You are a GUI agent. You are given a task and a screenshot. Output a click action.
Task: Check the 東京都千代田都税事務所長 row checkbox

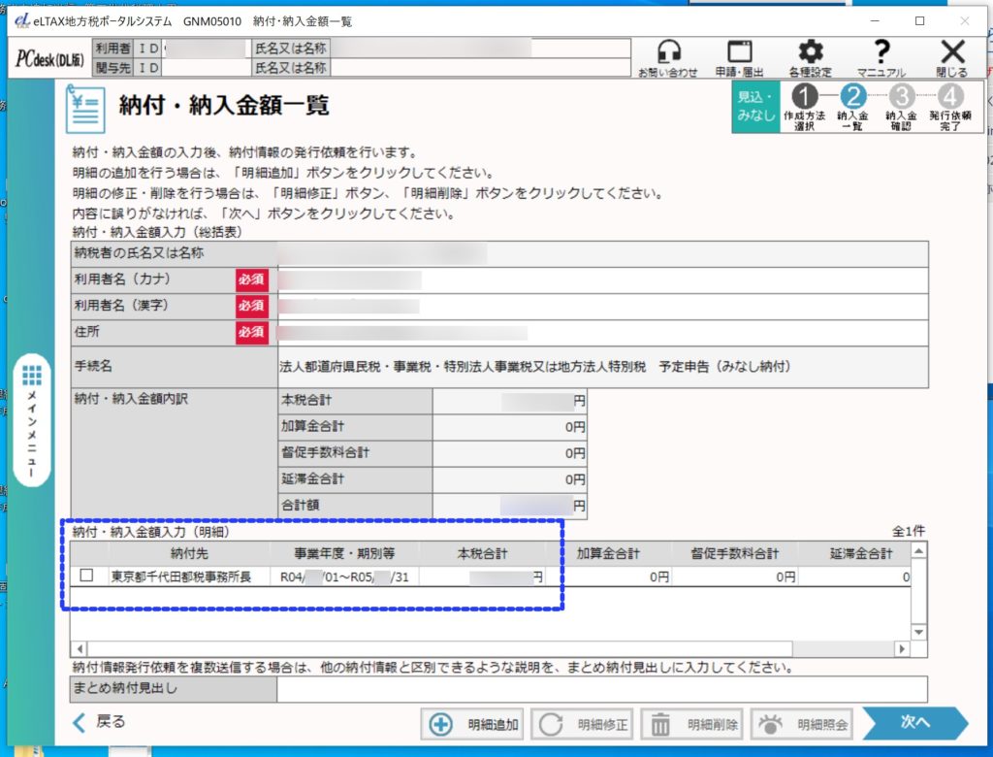[x=86, y=576]
